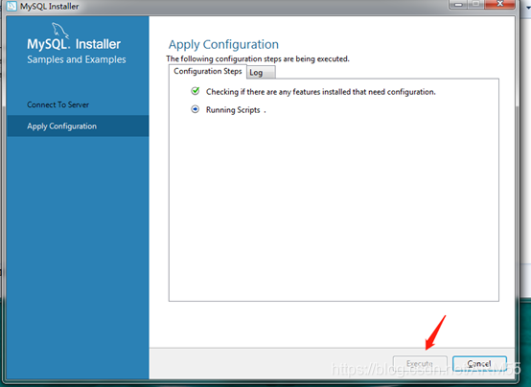
Task: Click 'Samples and Examples' sidebar subtitle
Action: [77, 59]
